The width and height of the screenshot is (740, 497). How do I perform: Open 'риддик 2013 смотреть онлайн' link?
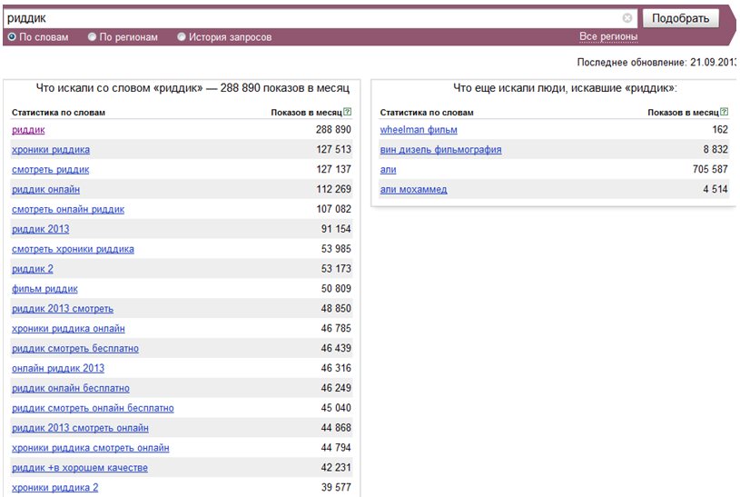[x=80, y=428]
